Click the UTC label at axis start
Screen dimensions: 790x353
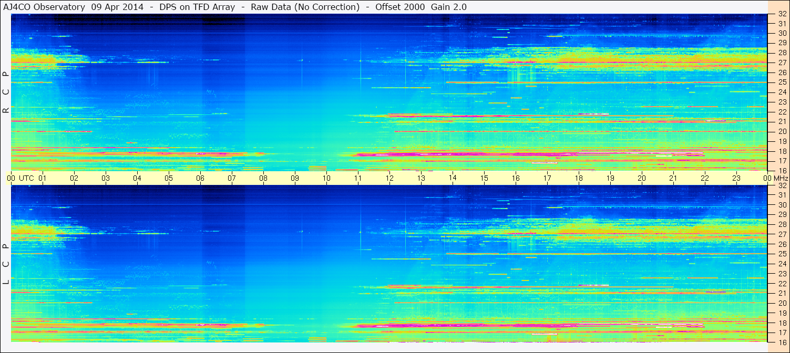(x=26, y=178)
